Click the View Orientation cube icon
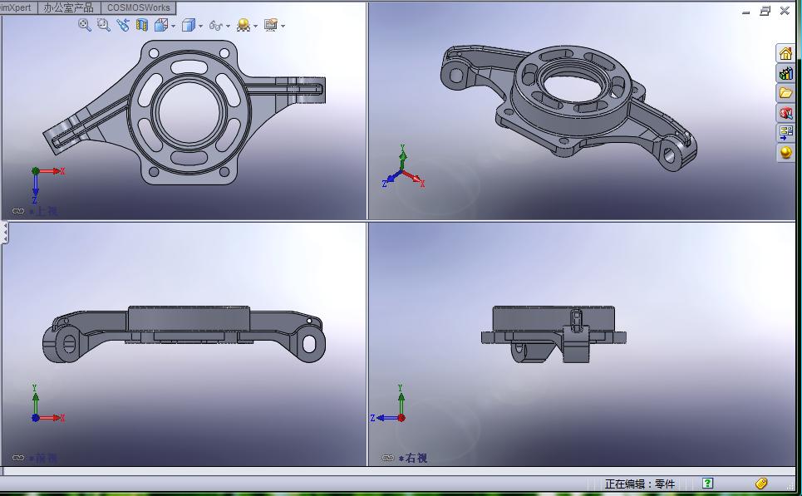 pyautogui.click(x=161, y=25)
